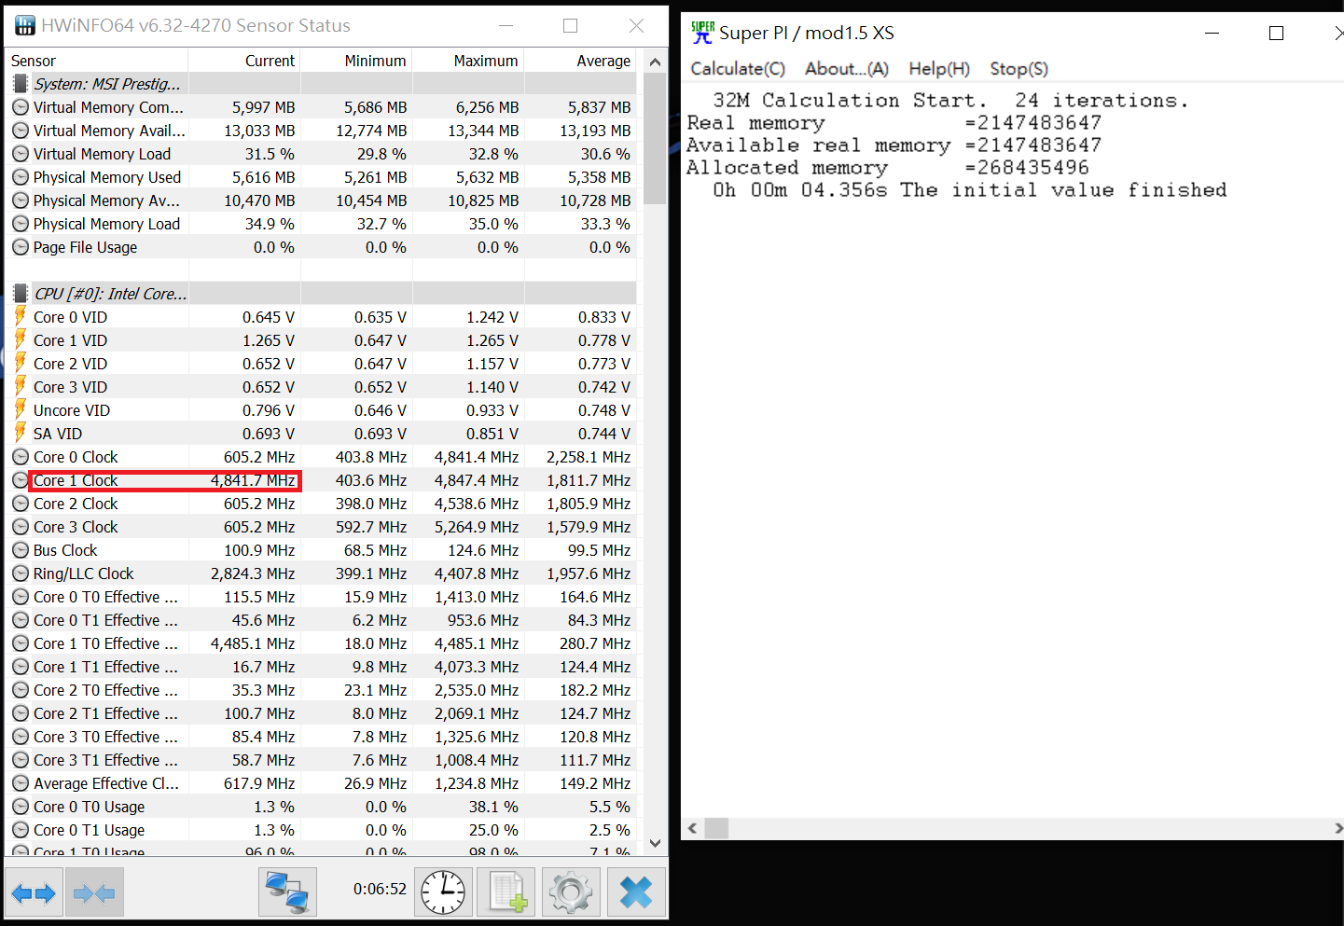This screenshot has height=926, width=1344.
Task: Click the HWiNFO64 title bar app icon
Action: (24, 25)
